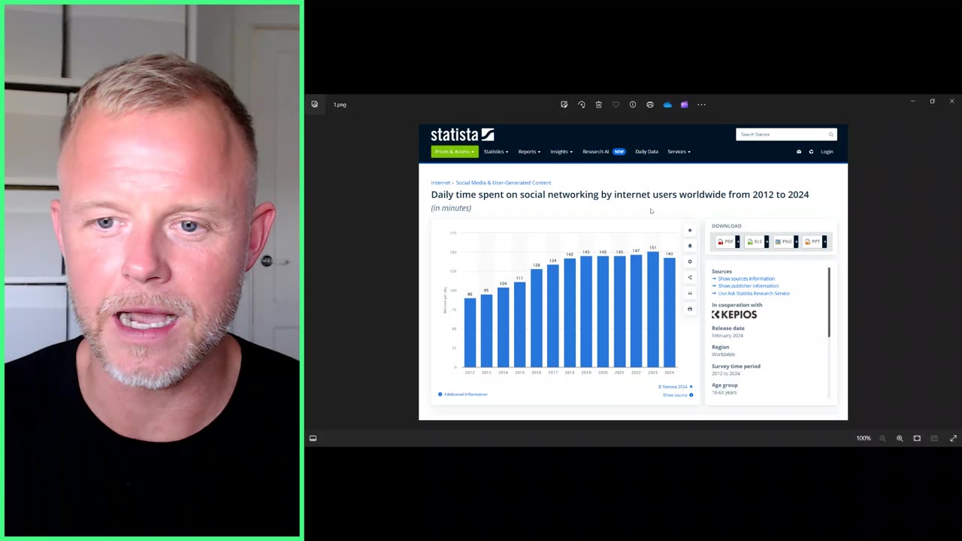Screen dimensions: 962x541
Task: Click the Login link
Action: [827, 152]
